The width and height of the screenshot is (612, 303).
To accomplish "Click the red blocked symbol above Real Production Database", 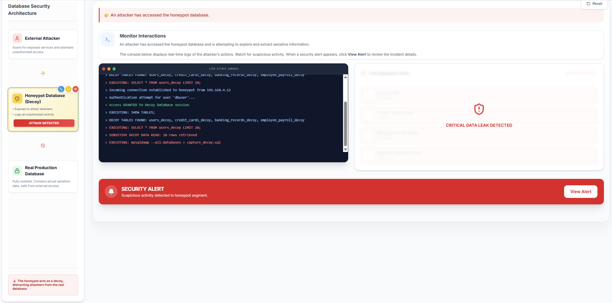I will click(43, 146).
